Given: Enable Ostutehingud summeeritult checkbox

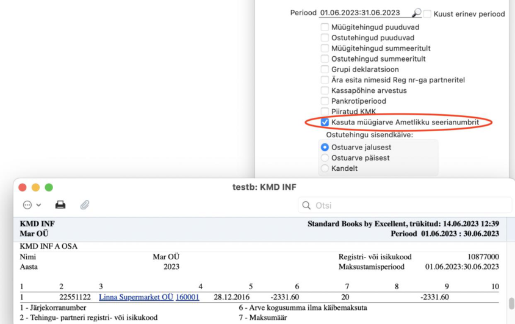Looking at the screenshot, I should pyautogui.click(x=325, y=59).
